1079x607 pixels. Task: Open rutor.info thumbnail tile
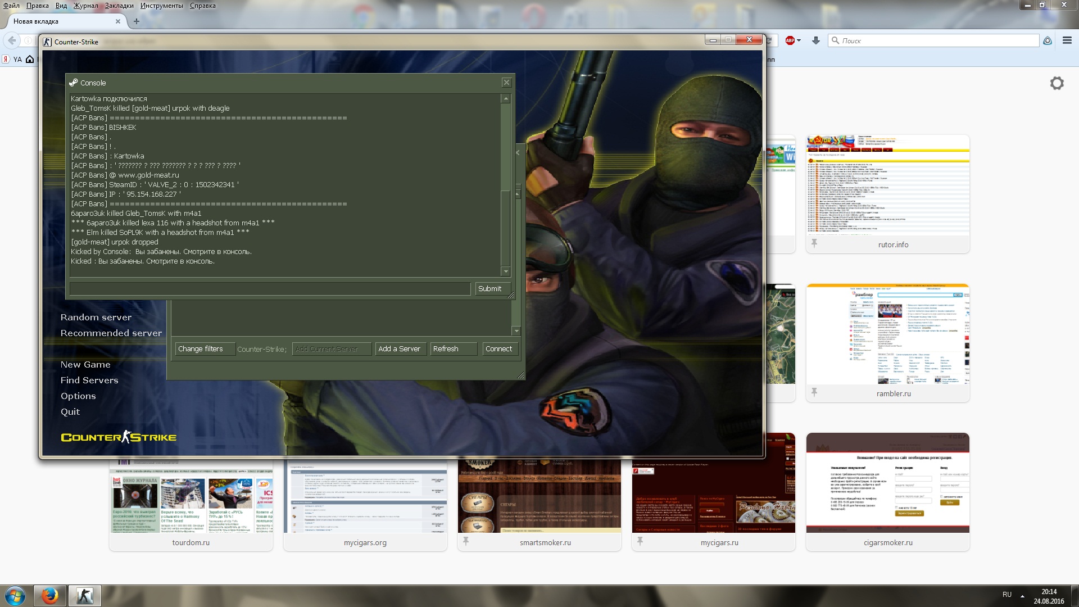[x=887, y=194]
